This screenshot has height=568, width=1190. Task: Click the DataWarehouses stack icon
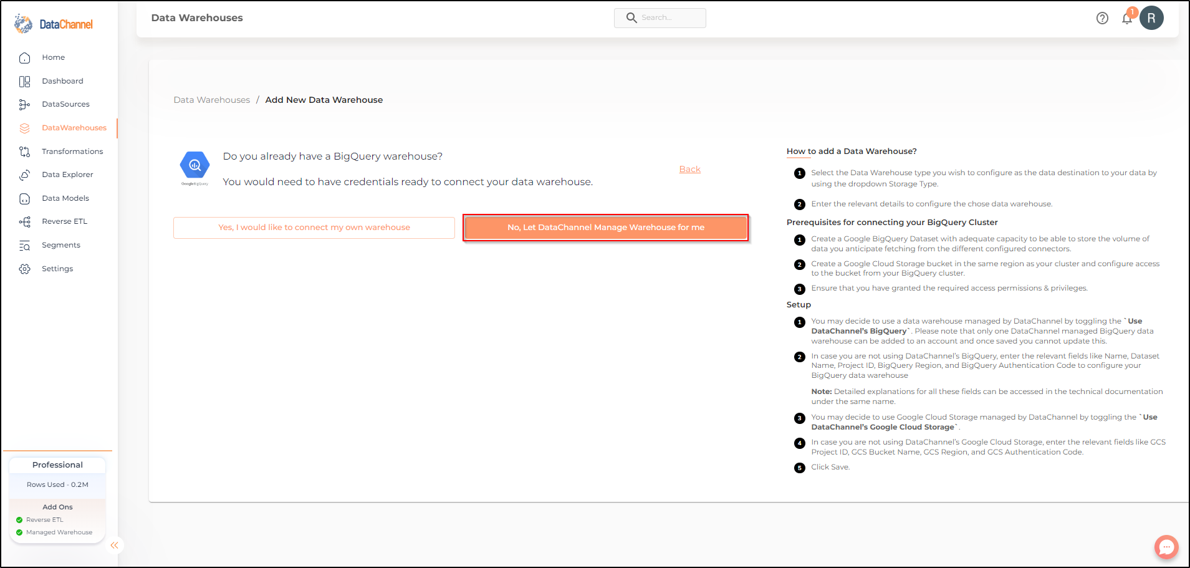(x=24, y=128)
